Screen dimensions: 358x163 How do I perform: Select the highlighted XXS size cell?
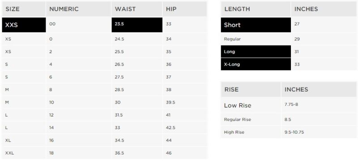(x=24, y=25)
